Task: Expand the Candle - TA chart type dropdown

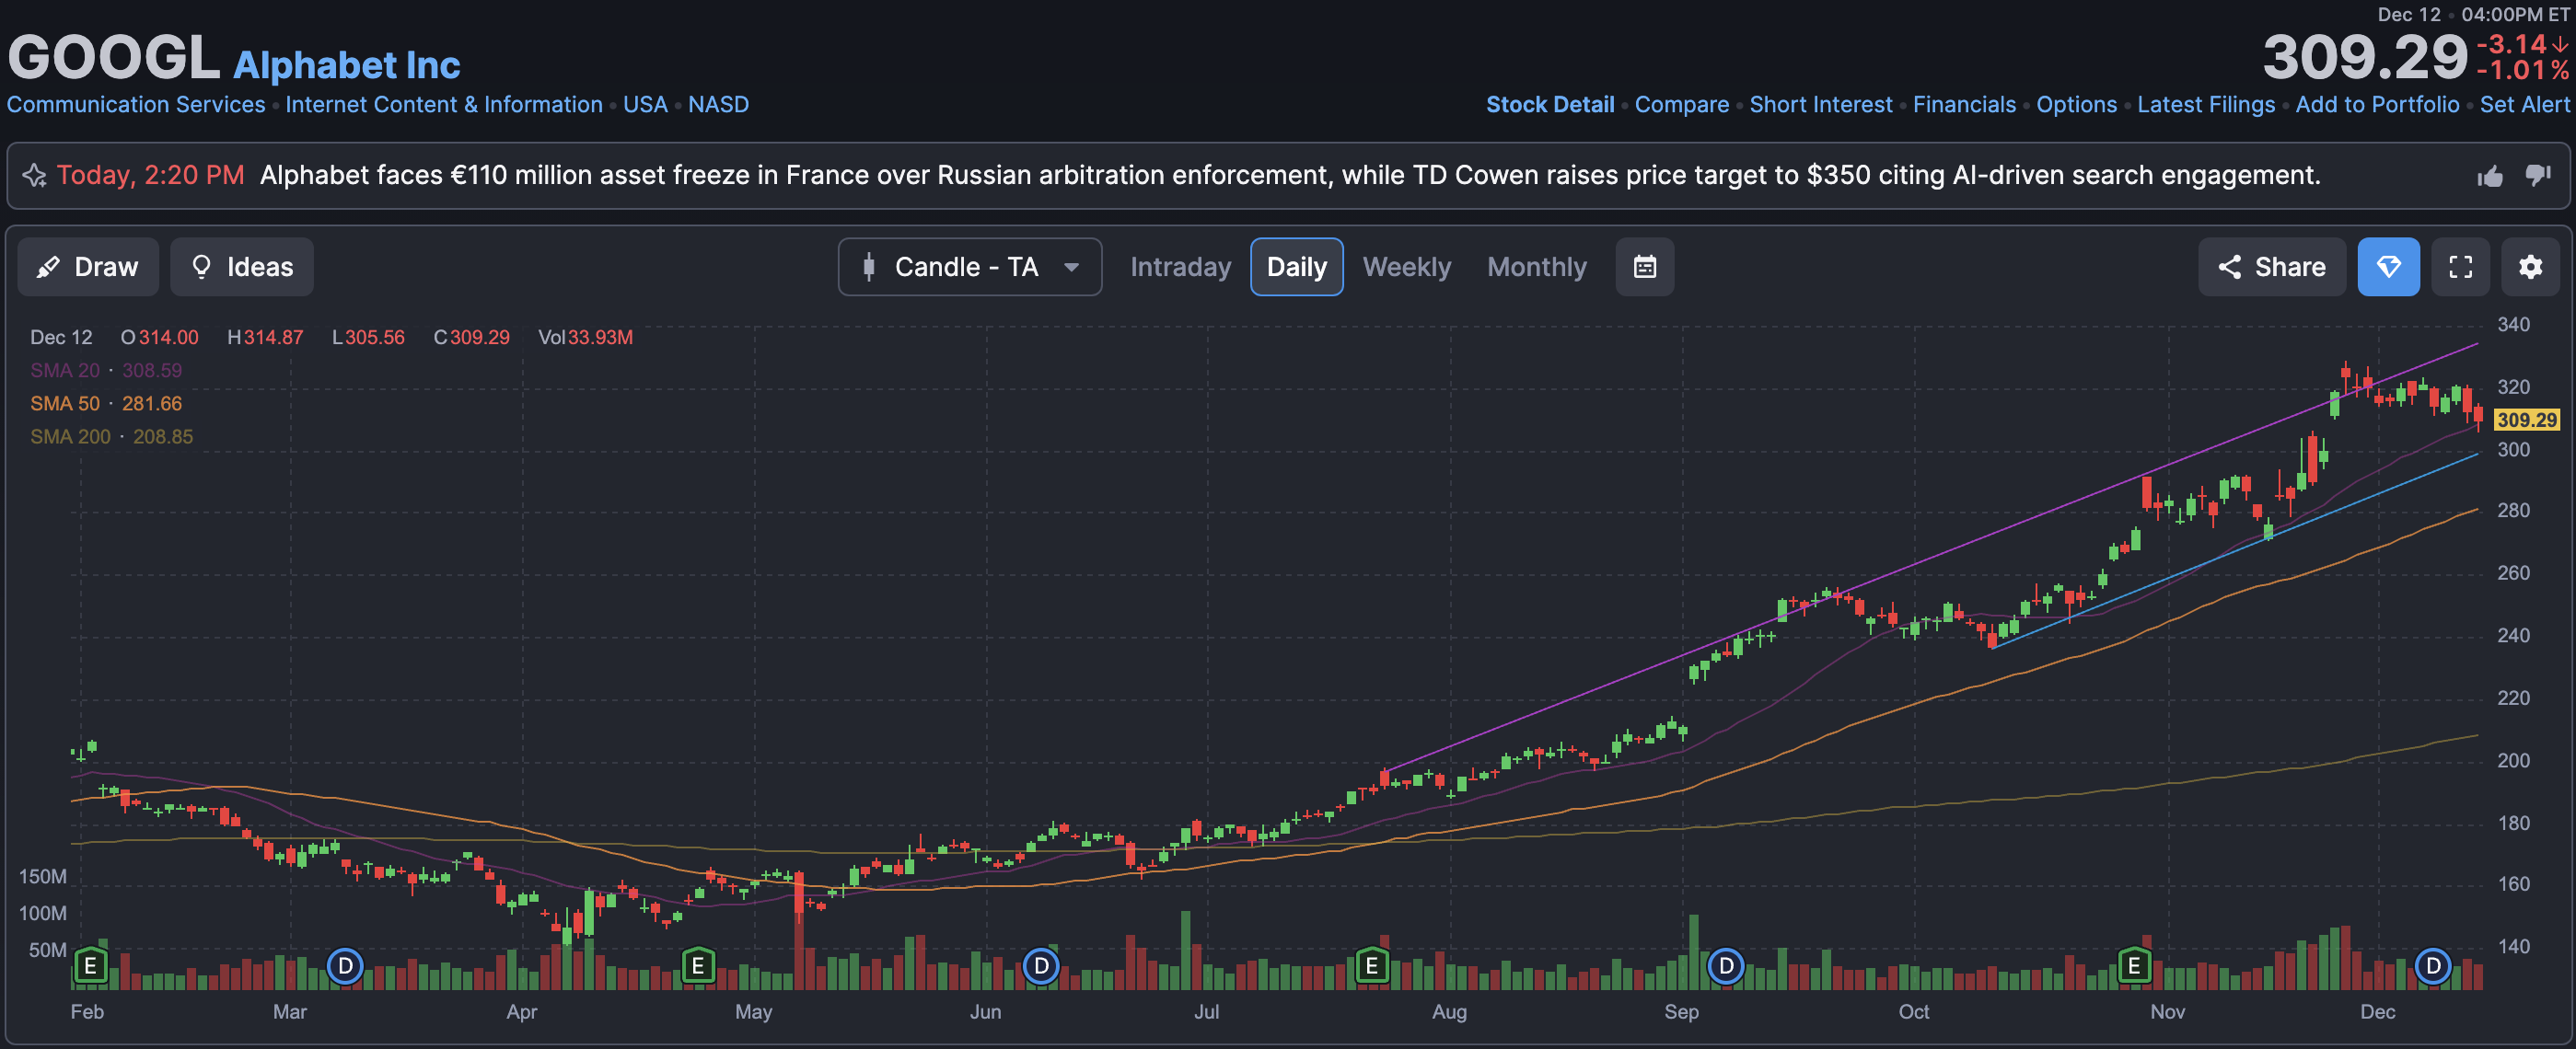Action: point(969,267)
